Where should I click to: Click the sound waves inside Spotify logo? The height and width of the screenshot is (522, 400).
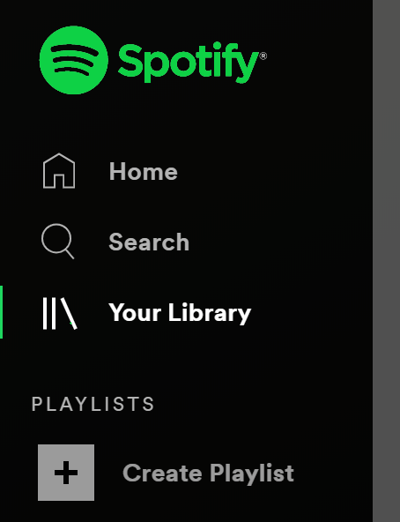[74, 60]
